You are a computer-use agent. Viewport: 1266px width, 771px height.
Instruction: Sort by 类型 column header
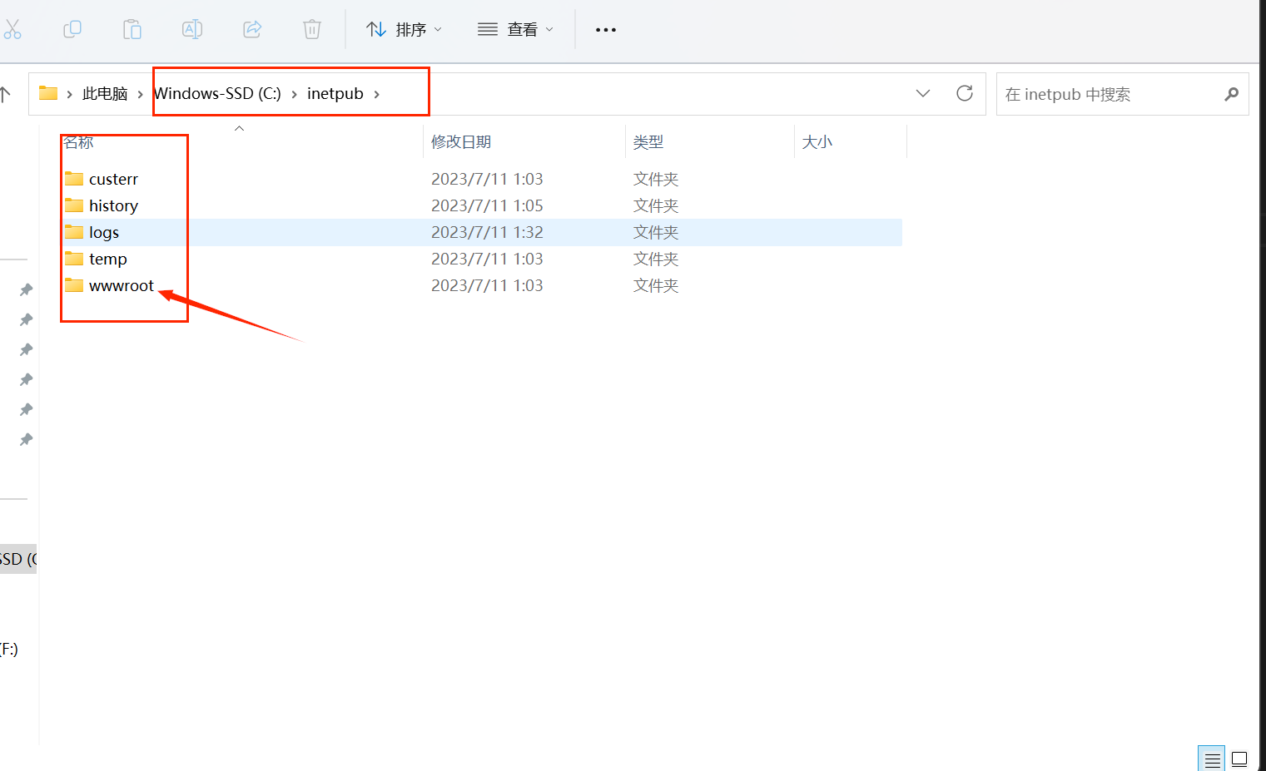tap(648, 141)
